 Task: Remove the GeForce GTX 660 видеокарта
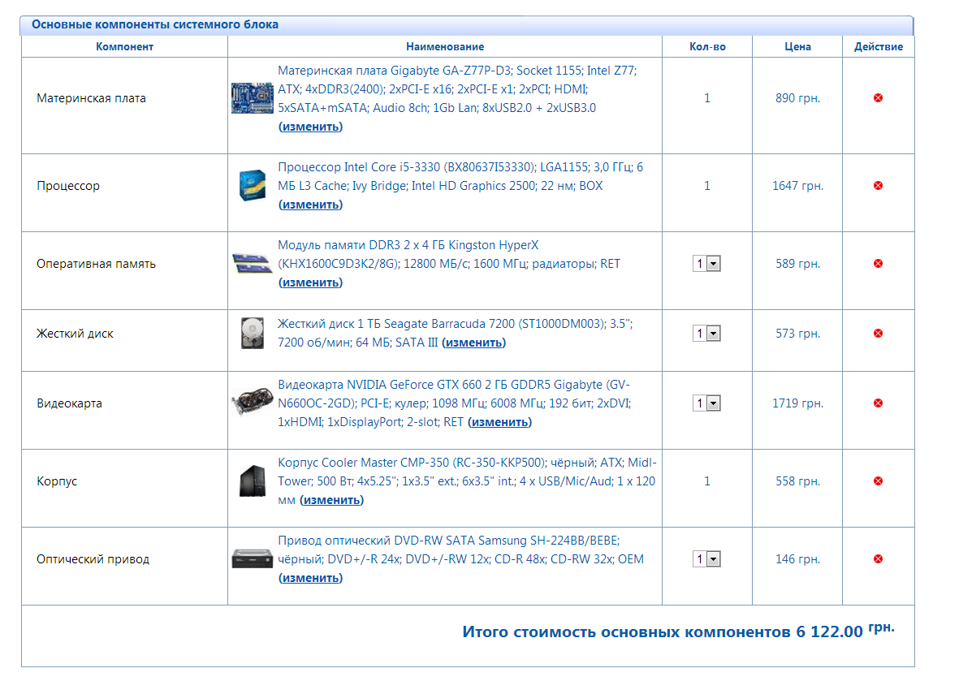pos(878,403)
